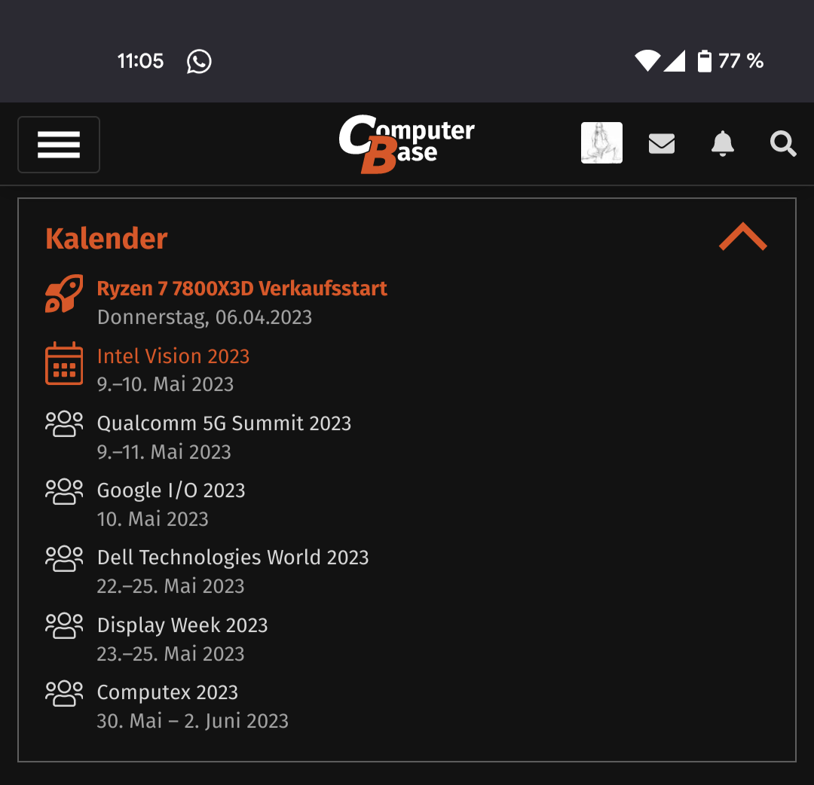This screenshot has height=785, width=814.
Task: Click the rocket icon next to Ryzen launch
Action: 64,295
